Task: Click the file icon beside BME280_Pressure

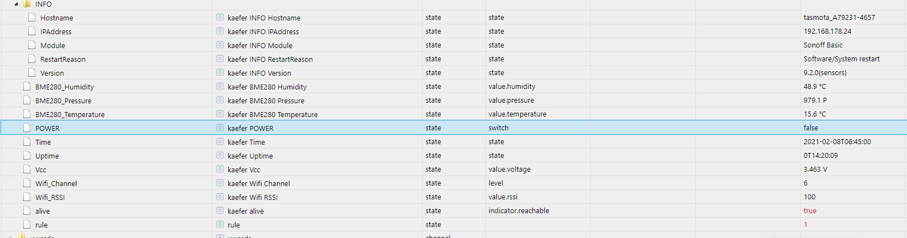Action: (27, 101)
